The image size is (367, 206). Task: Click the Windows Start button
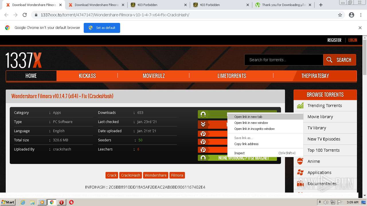(x=8, y=202)
